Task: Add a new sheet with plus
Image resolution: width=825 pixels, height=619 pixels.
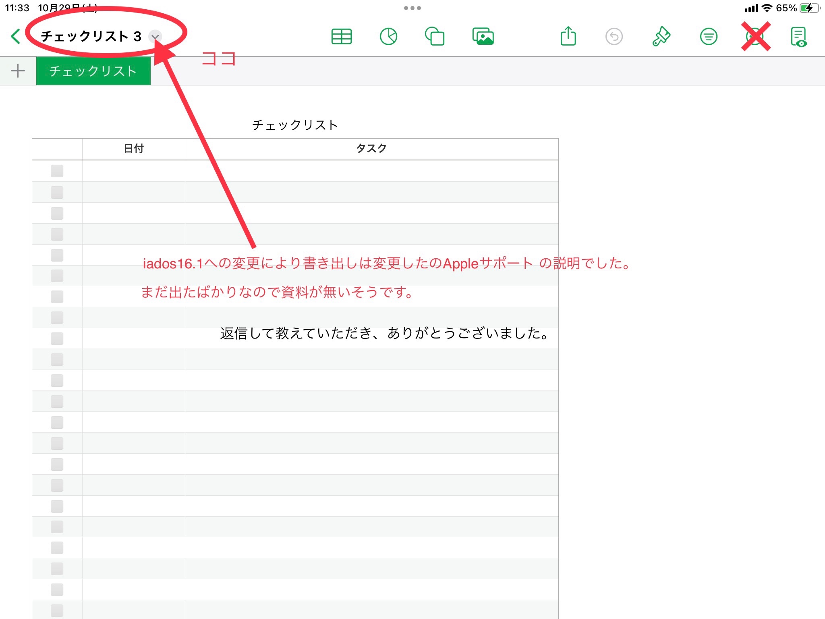Action: (18, 71)
